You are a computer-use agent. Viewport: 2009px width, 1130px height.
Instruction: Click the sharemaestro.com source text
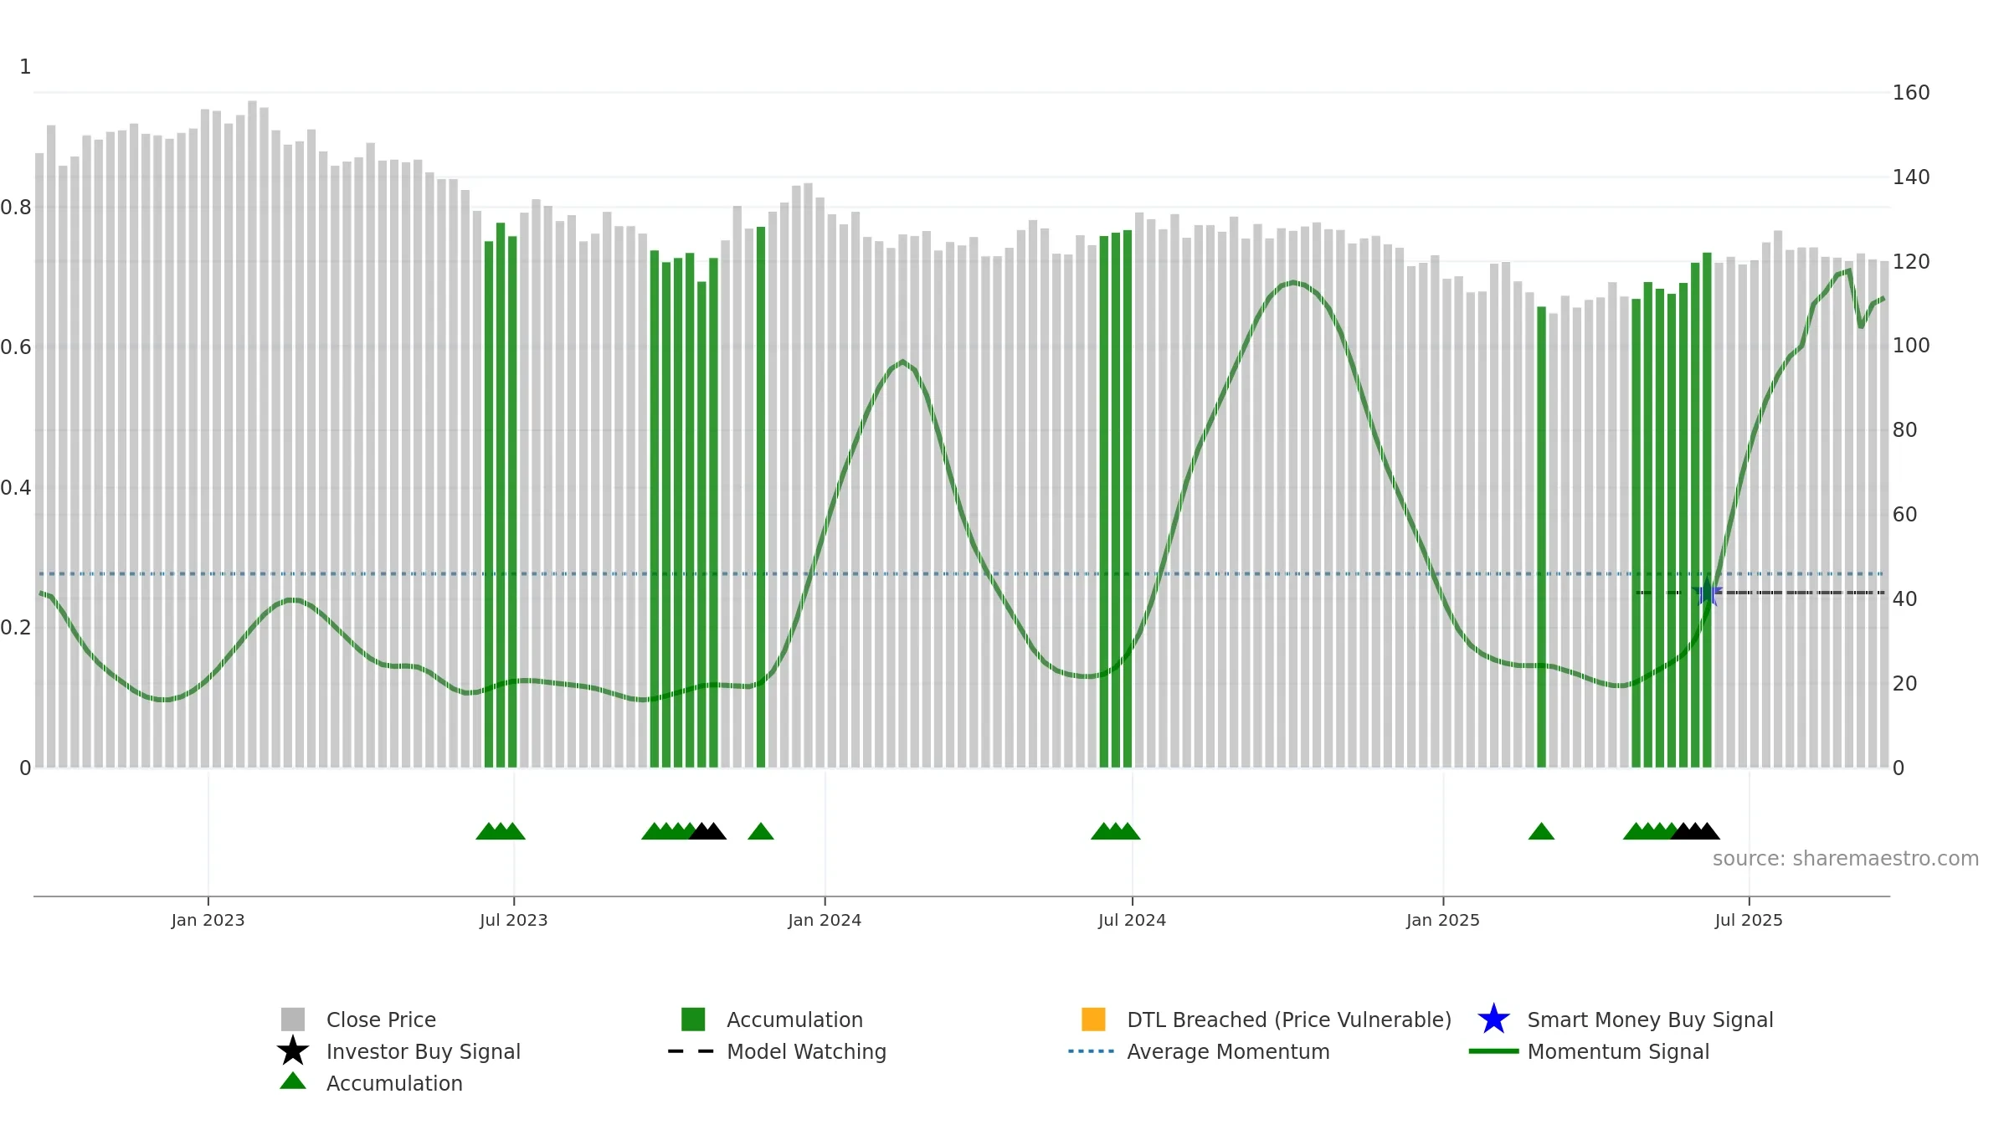coord(1846,859)
